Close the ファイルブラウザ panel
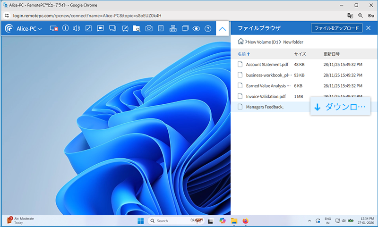 click(x=369, y=28)
